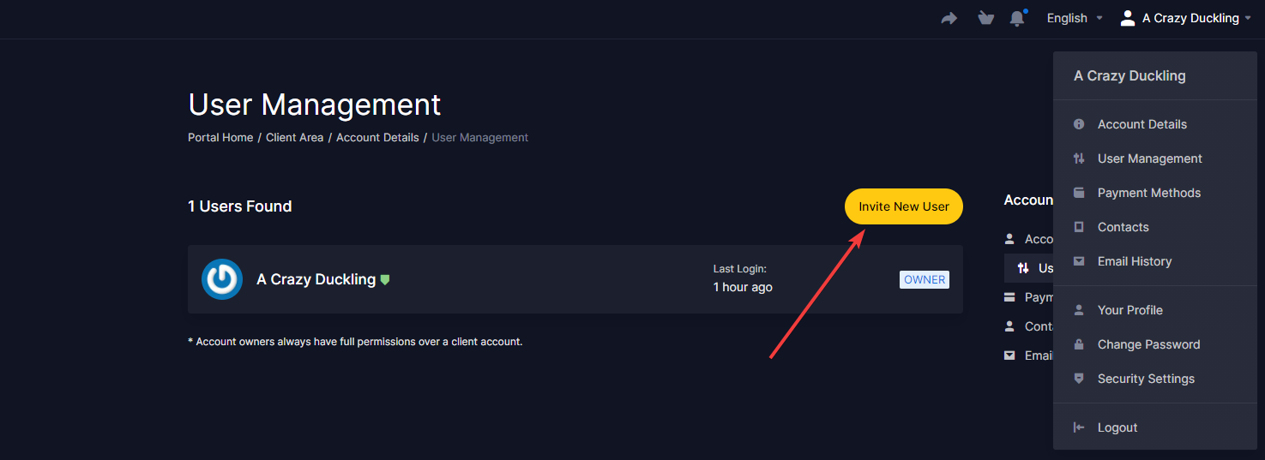Click the share arrow icon in top bar
Viewport: 1265px width, 460px height.
point(949,18)
